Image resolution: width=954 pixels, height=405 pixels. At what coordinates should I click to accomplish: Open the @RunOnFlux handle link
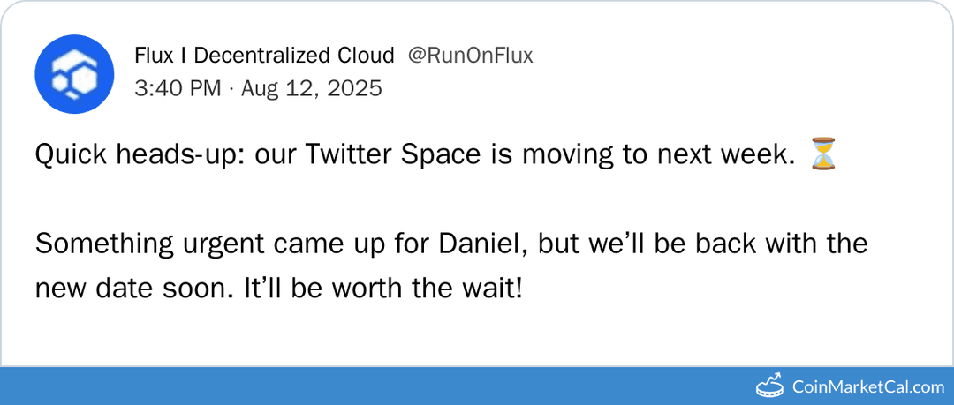(x=470, y=56)
